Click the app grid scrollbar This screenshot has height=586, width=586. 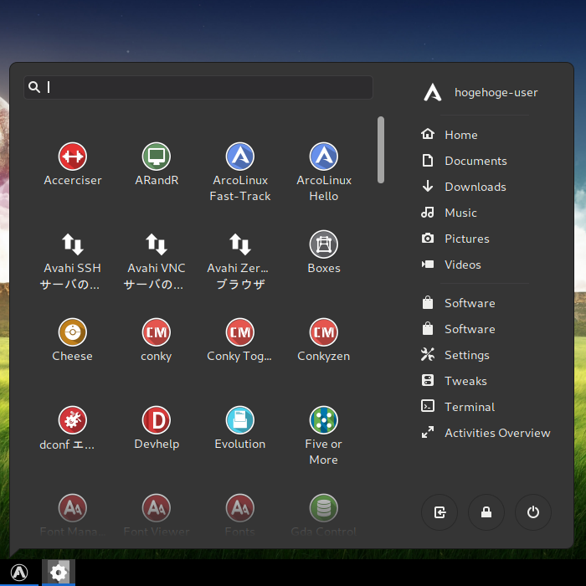381,150
